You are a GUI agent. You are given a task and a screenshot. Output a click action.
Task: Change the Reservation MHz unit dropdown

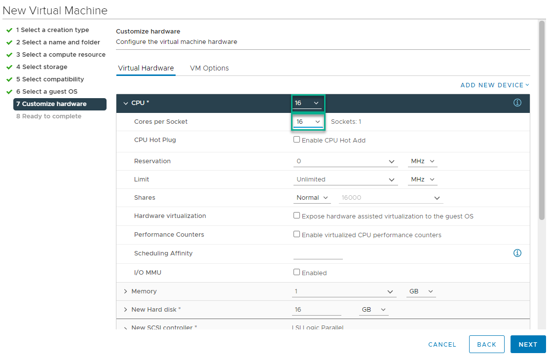pos(422,161)
